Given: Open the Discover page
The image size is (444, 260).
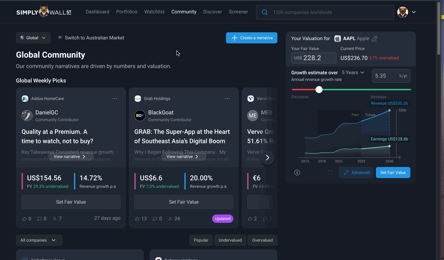Looking at the screenshot, I should [212, 12].
